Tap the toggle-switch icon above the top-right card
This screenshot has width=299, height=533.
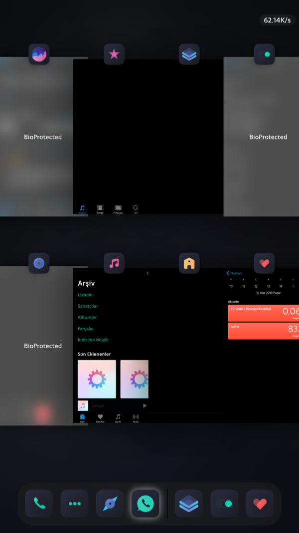pyautogui.click(x=264, y=54)
